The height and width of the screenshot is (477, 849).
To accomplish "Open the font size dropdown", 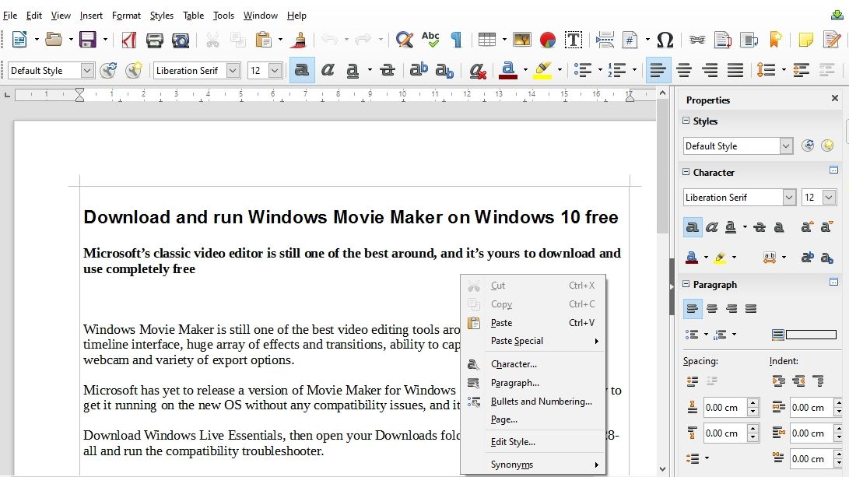I will [276, 70].
